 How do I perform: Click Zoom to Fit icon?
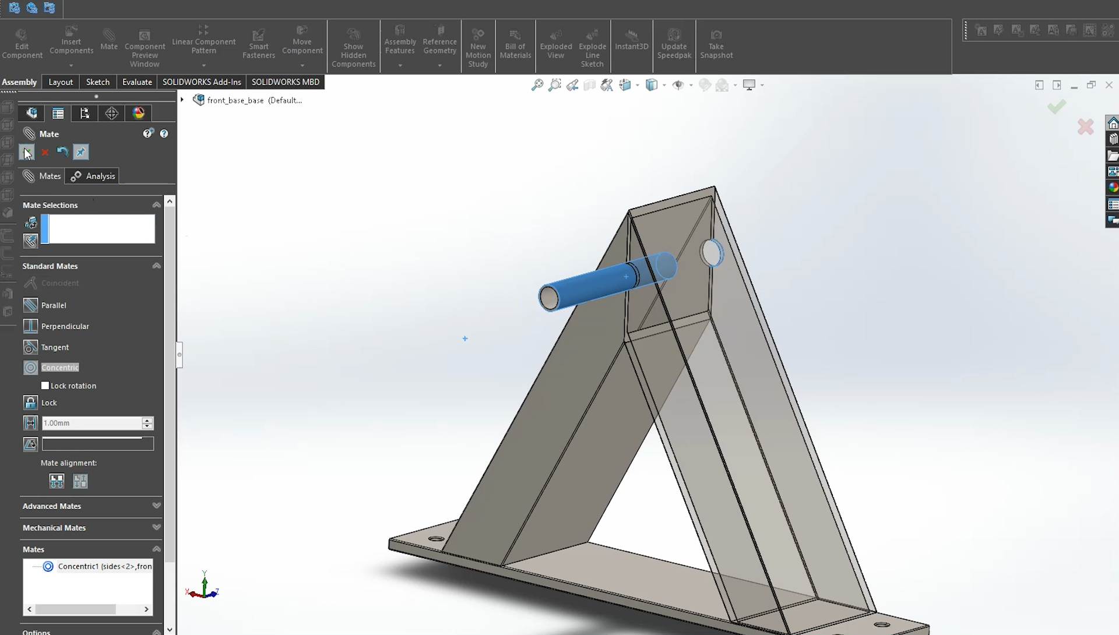537,85
